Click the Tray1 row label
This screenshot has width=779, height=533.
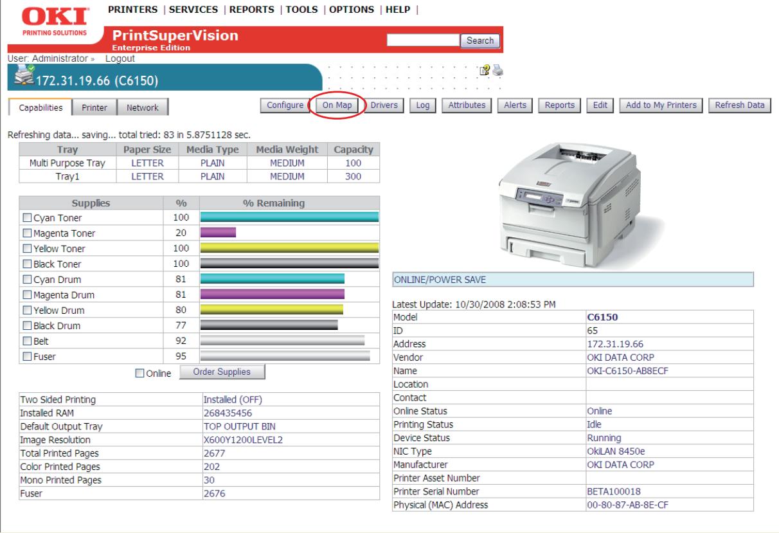pos(67,176)
